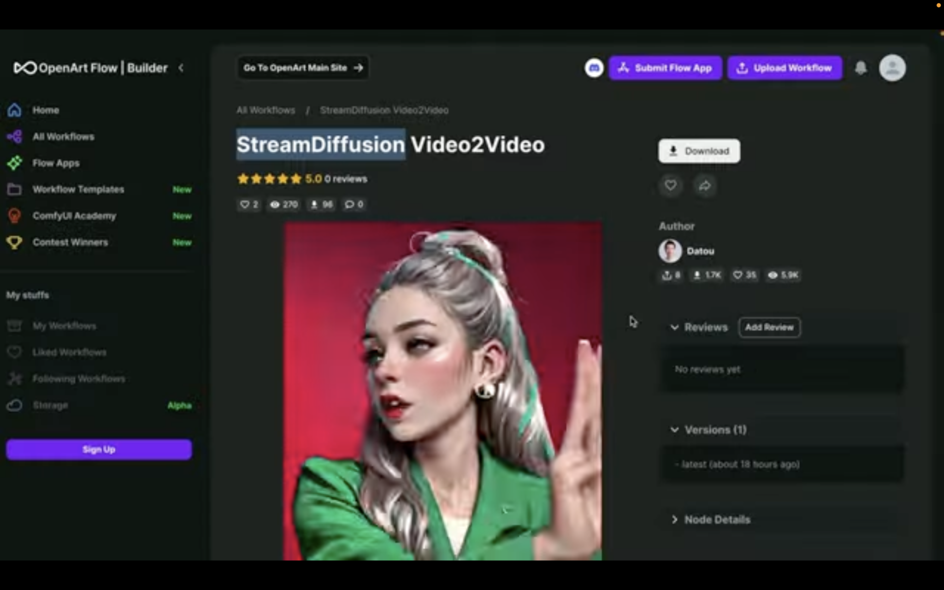
Task: Click the Discord icon in the header
Action: pos(594,68)
